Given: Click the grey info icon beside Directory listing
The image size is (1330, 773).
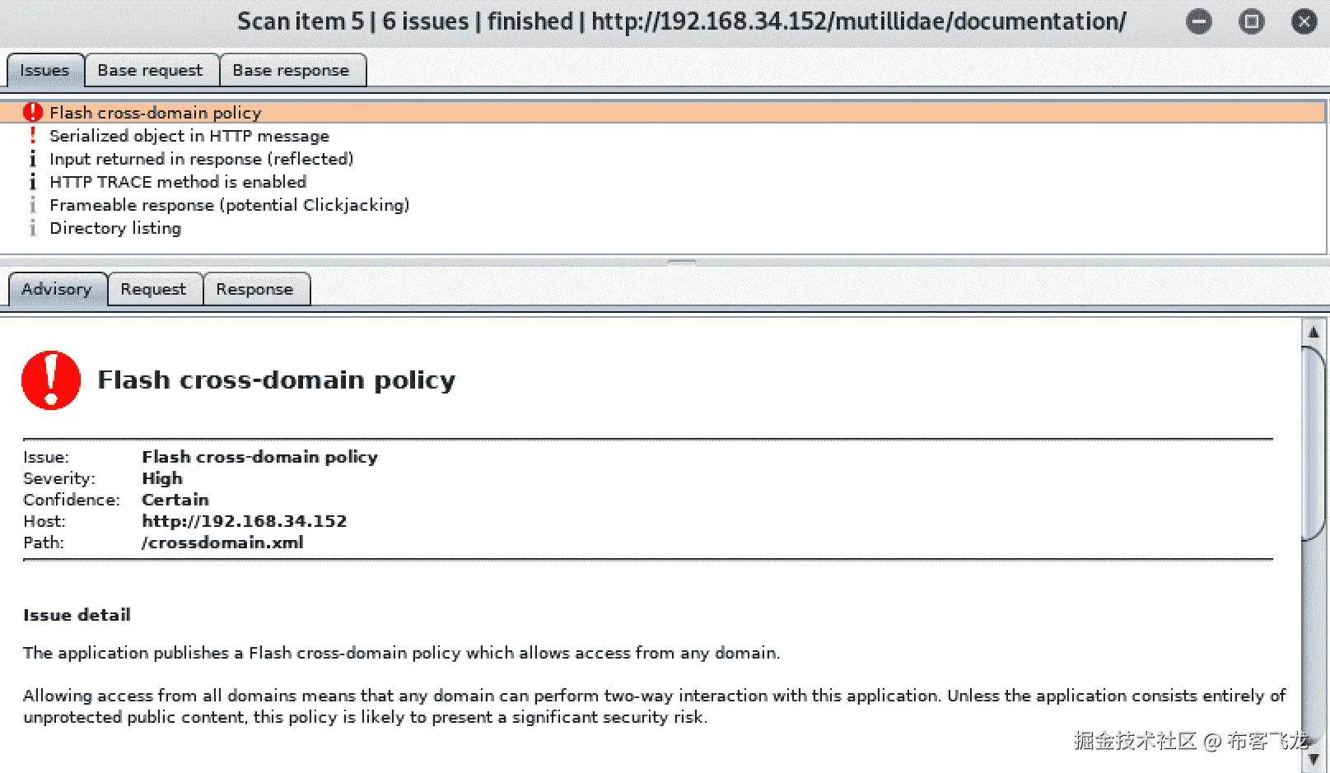Looking at the screenshot, I should coord(33,228).
